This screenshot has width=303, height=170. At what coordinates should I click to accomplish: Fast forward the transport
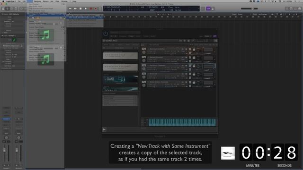click(75, 8)
